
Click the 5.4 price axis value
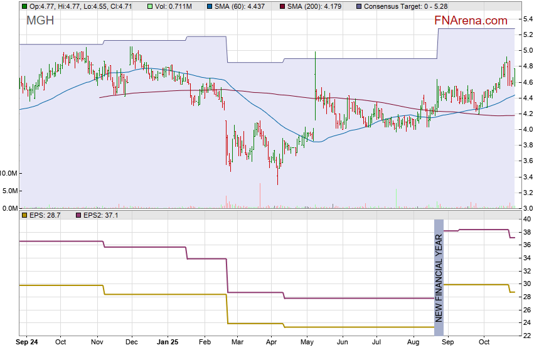527,18
